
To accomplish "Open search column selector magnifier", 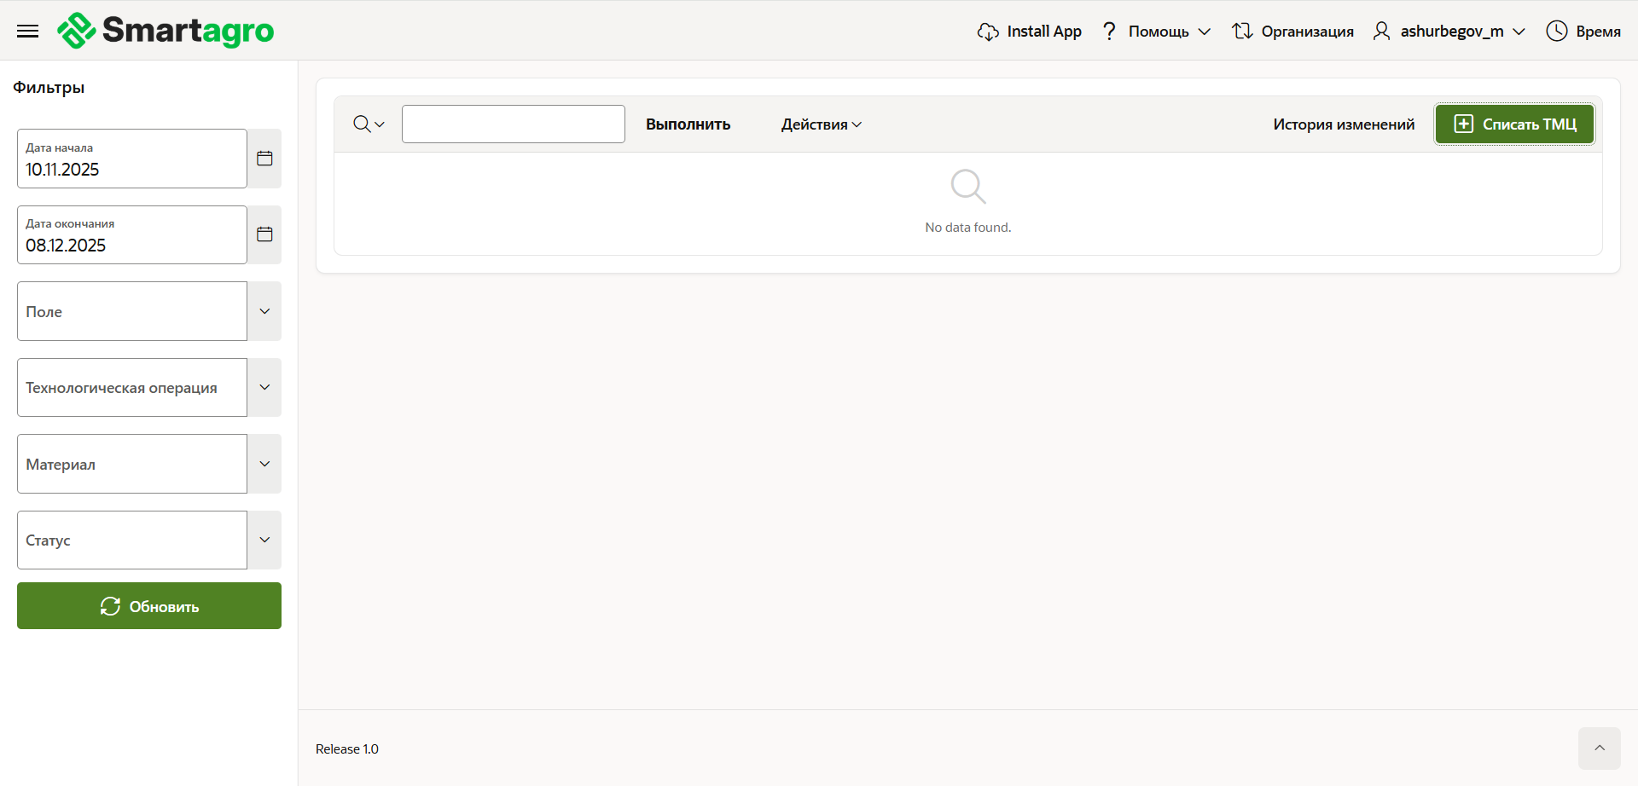I will coord(368,124).
